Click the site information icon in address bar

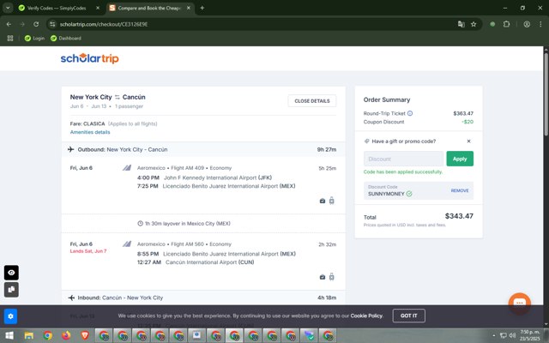click(52, 24)
